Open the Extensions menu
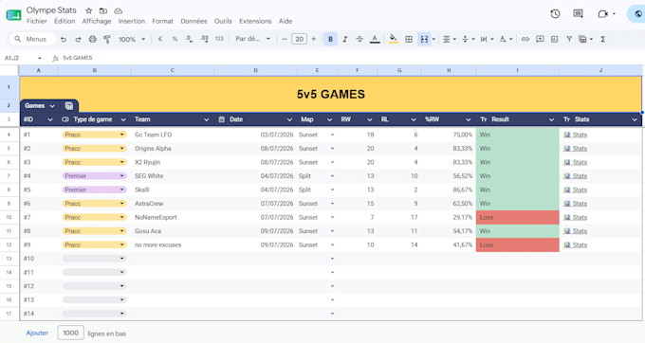Screen dimensions: 645x343 click(x=255, y=21)
